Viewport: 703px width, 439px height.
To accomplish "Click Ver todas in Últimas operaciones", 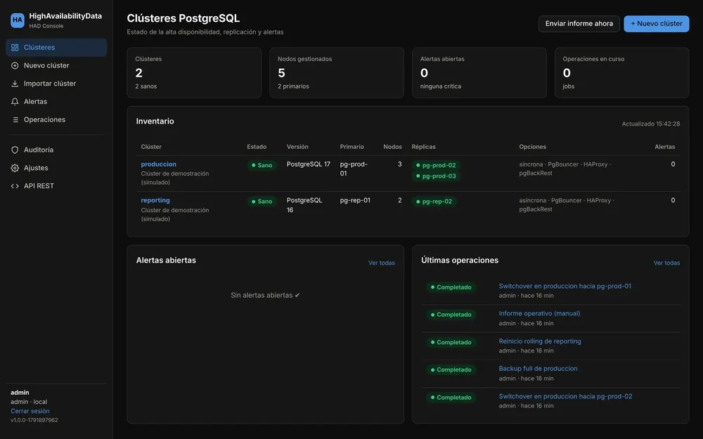I will coord(666,263).
